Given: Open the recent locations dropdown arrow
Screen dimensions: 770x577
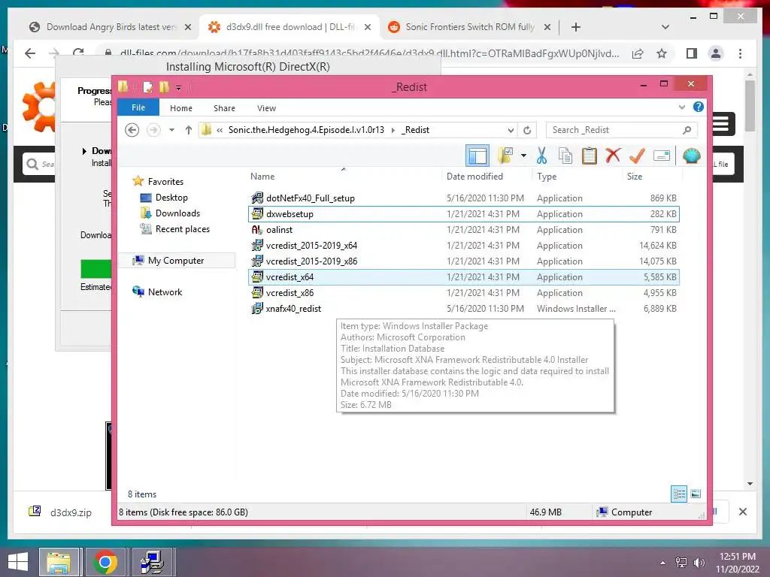Looking at the screenshot, I should coord(171,130).
